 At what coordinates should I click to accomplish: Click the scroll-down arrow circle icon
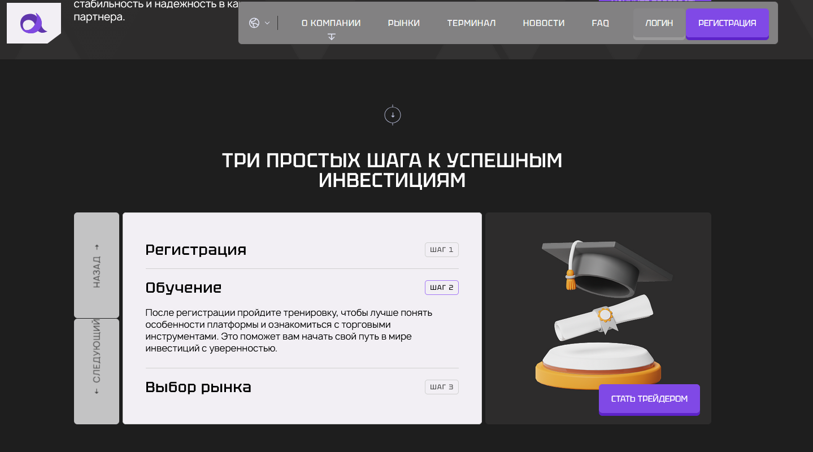[x=392, y=114]
